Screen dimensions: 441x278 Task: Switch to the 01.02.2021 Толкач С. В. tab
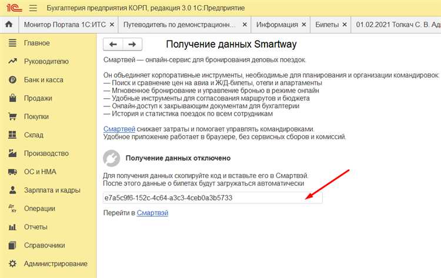point(396,25)
